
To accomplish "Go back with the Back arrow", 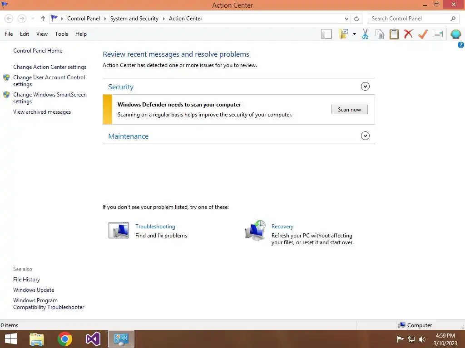I will pos(9,19).
